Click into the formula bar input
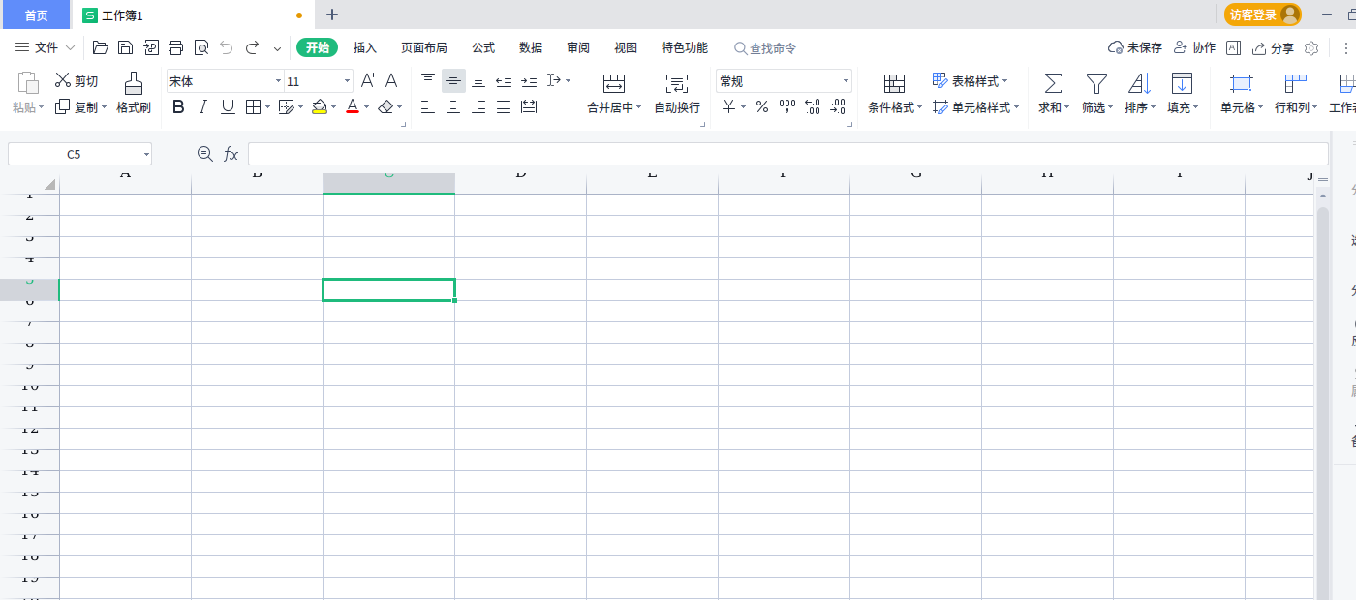 click(x=787, y=154)
